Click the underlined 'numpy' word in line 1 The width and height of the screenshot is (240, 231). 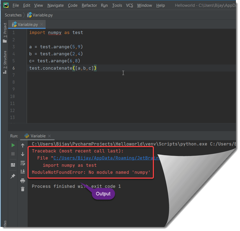pyautogui.click(x=55, y=33)
